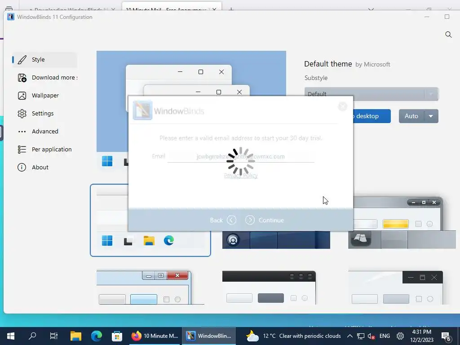Show hidden tray icons chevron
Image resolution: width=460 pixels, height=345 pixels.
(x=349, y=336)
